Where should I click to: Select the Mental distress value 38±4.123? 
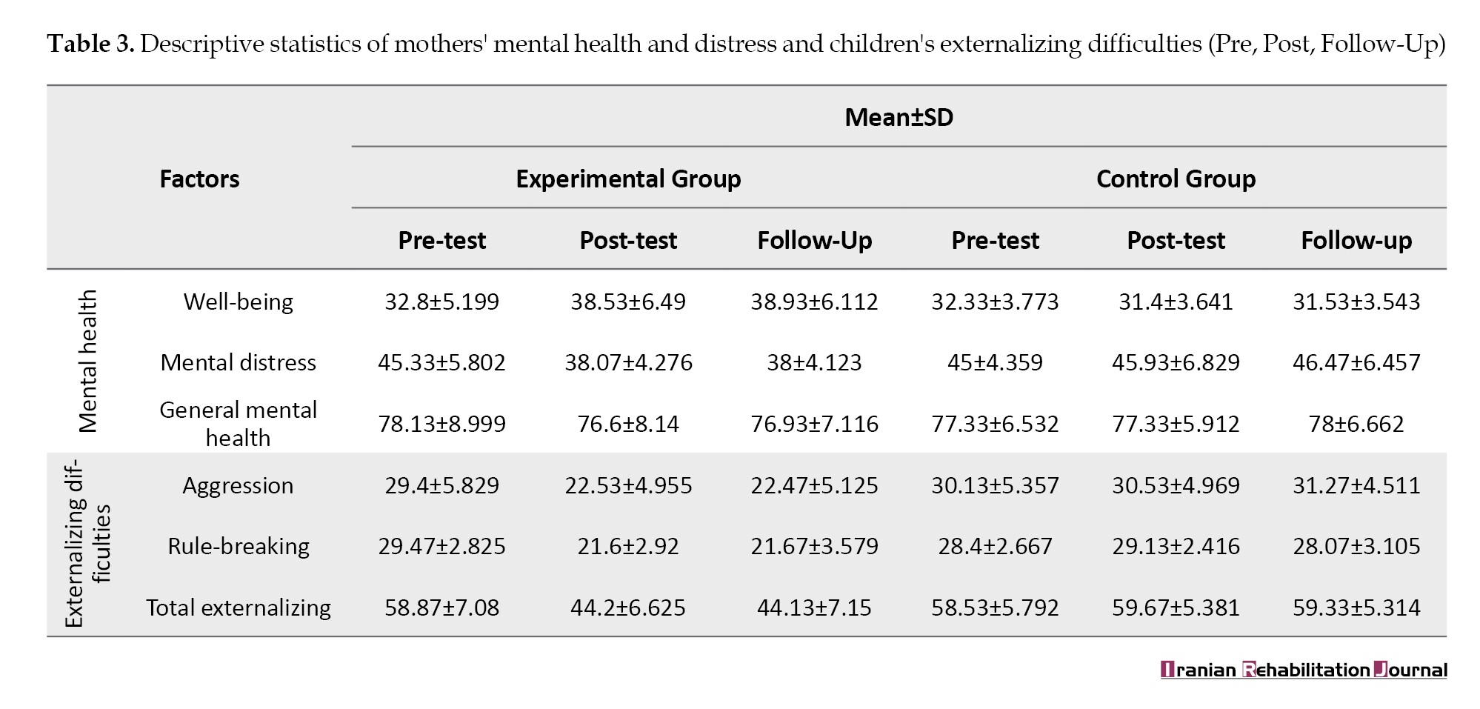pos(814,362)
